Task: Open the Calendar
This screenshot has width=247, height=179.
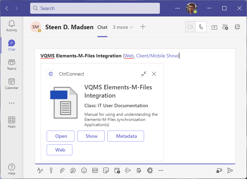Action: tap(12, 84)
